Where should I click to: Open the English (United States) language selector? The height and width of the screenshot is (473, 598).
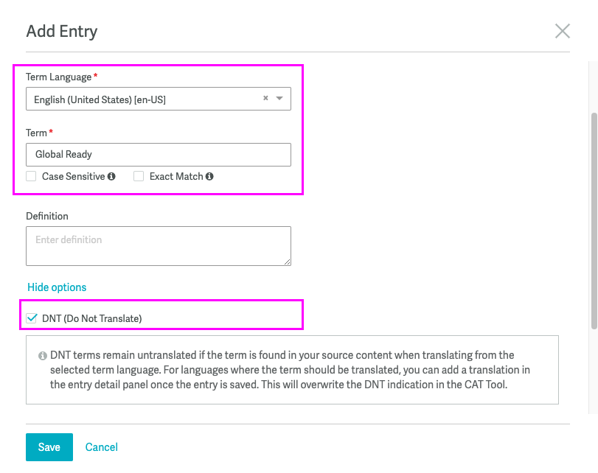[x=144, y=99]
